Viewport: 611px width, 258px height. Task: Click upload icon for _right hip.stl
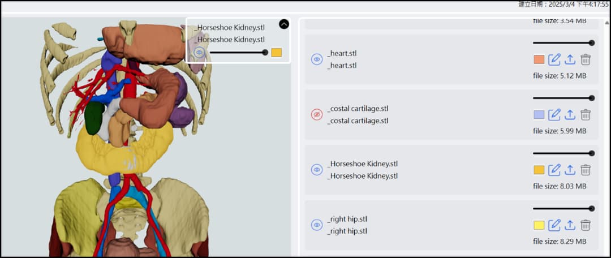click(570, 225)
